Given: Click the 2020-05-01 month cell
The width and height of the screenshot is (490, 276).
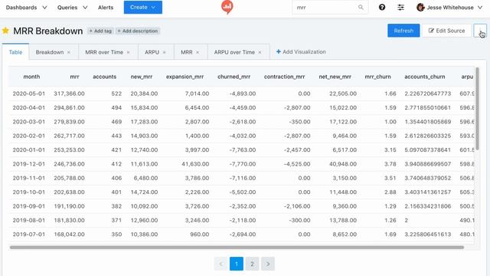Looking at the screenshot, I should [x=29, y=94].
